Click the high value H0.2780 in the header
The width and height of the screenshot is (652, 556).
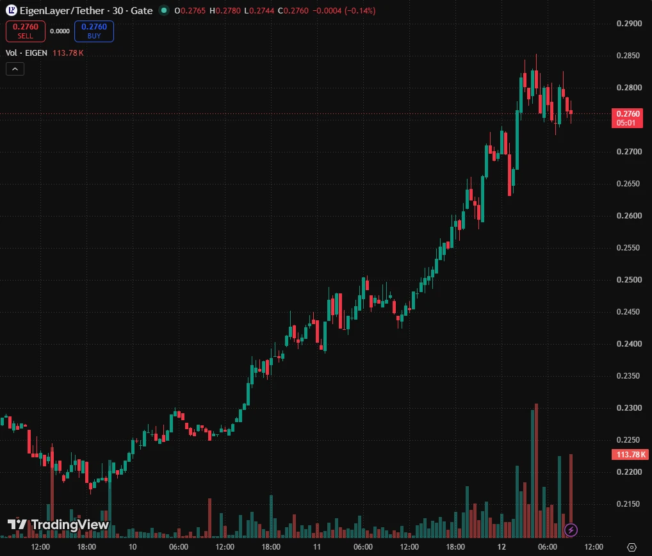click(x=225, y=10)
